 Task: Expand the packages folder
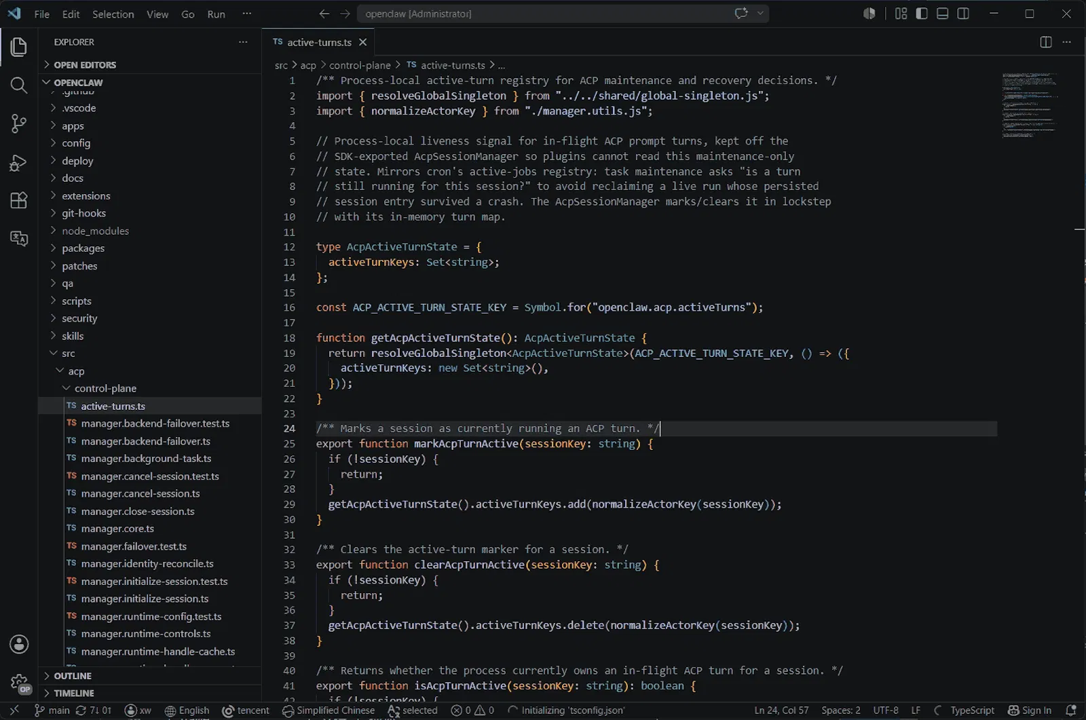150,248
